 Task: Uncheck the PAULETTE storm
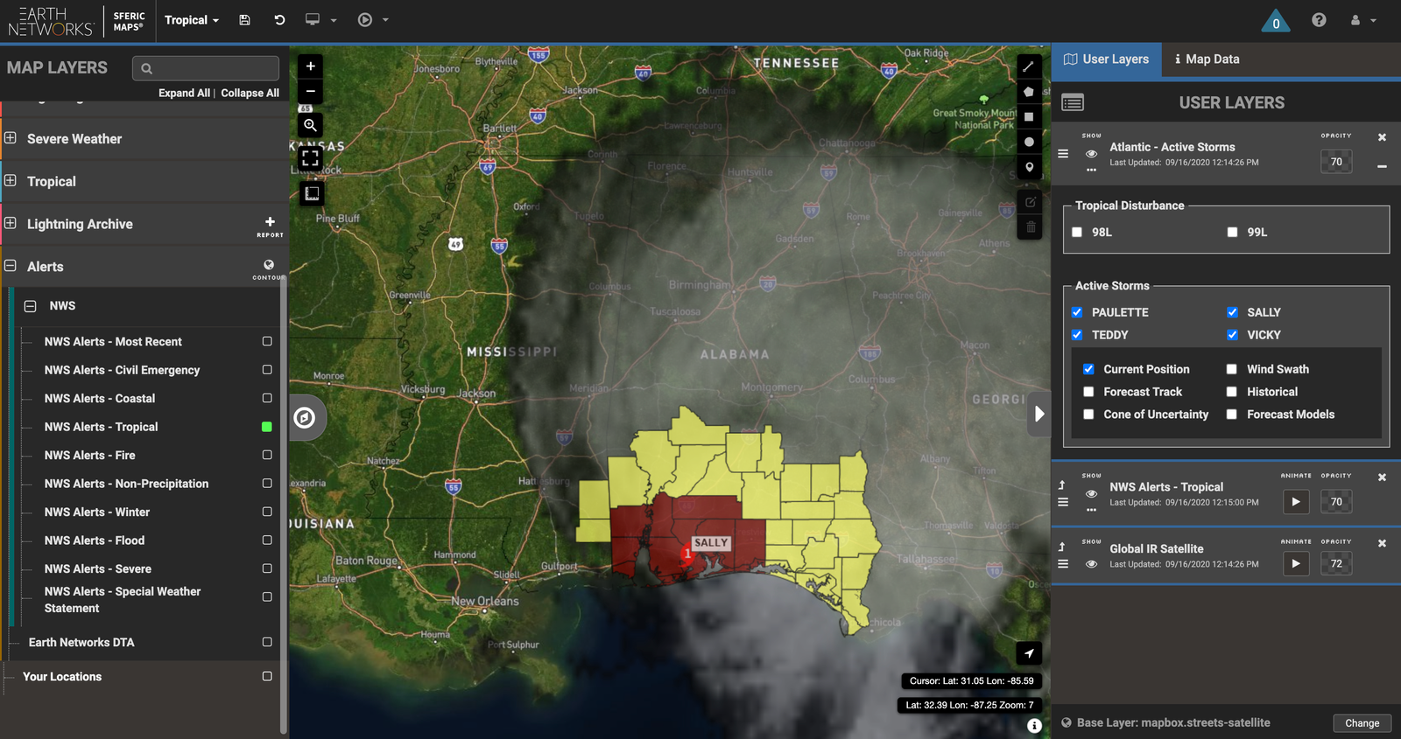pos(1077,312)
